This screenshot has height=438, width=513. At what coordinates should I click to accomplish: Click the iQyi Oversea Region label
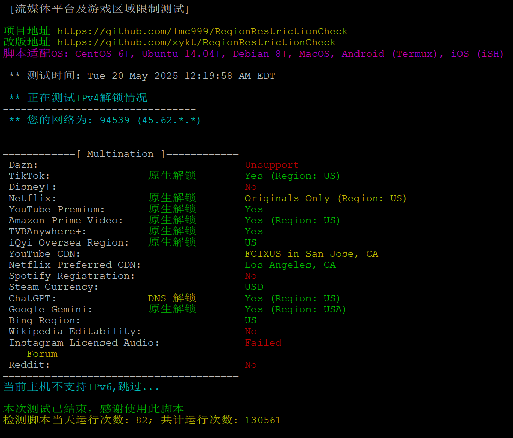click(69, 243)
